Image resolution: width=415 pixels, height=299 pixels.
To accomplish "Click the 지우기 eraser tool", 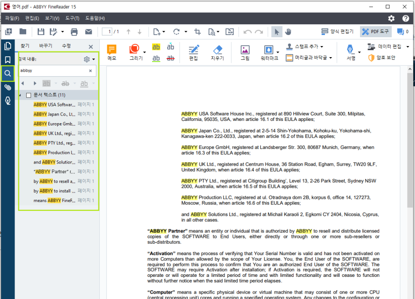I will 217,52.
